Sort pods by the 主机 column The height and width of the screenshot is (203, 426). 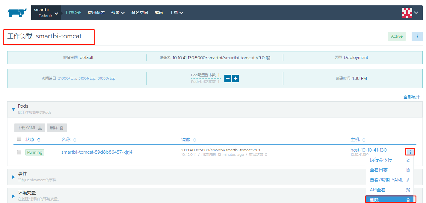point(358,140)
